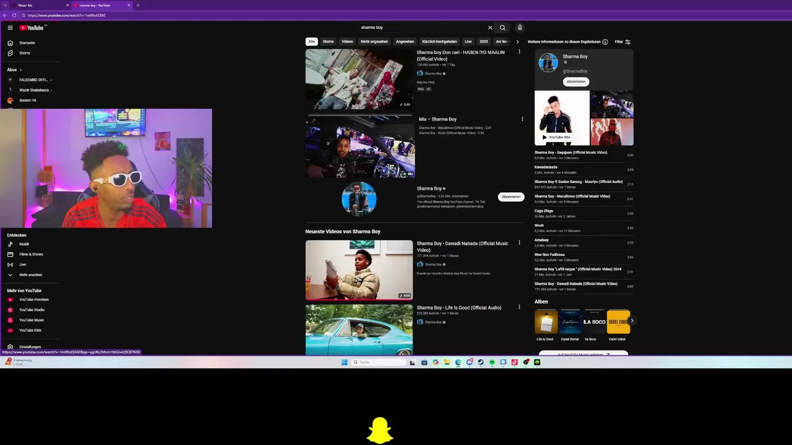Select the Videos filter chip
Viewport: 792px width, 445px height.
[x=347, y=41]
